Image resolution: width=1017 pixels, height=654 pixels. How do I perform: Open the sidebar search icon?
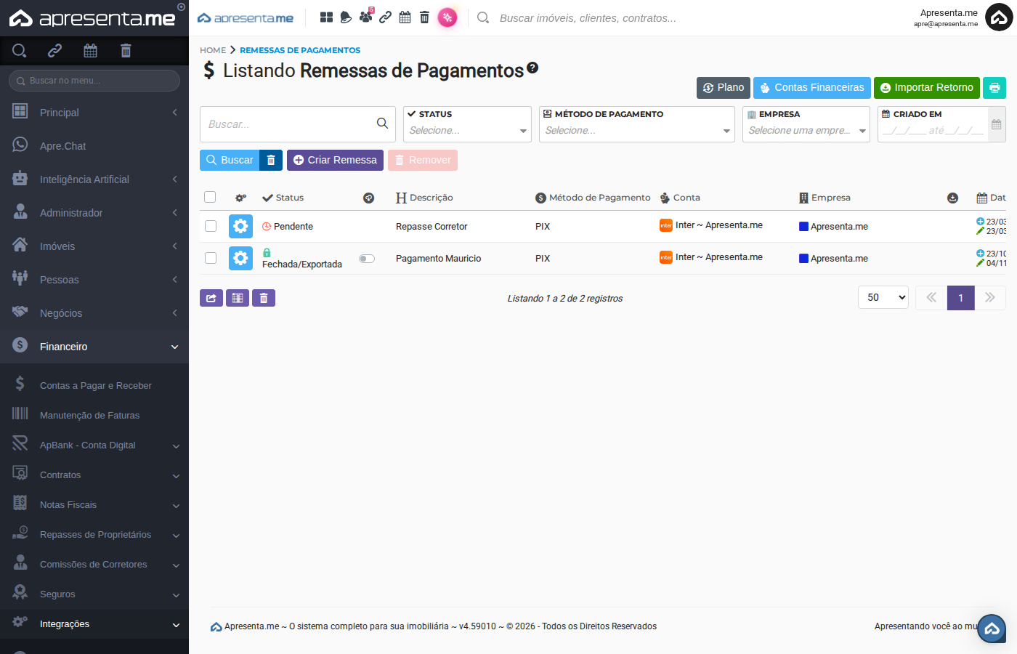[20, 50]
